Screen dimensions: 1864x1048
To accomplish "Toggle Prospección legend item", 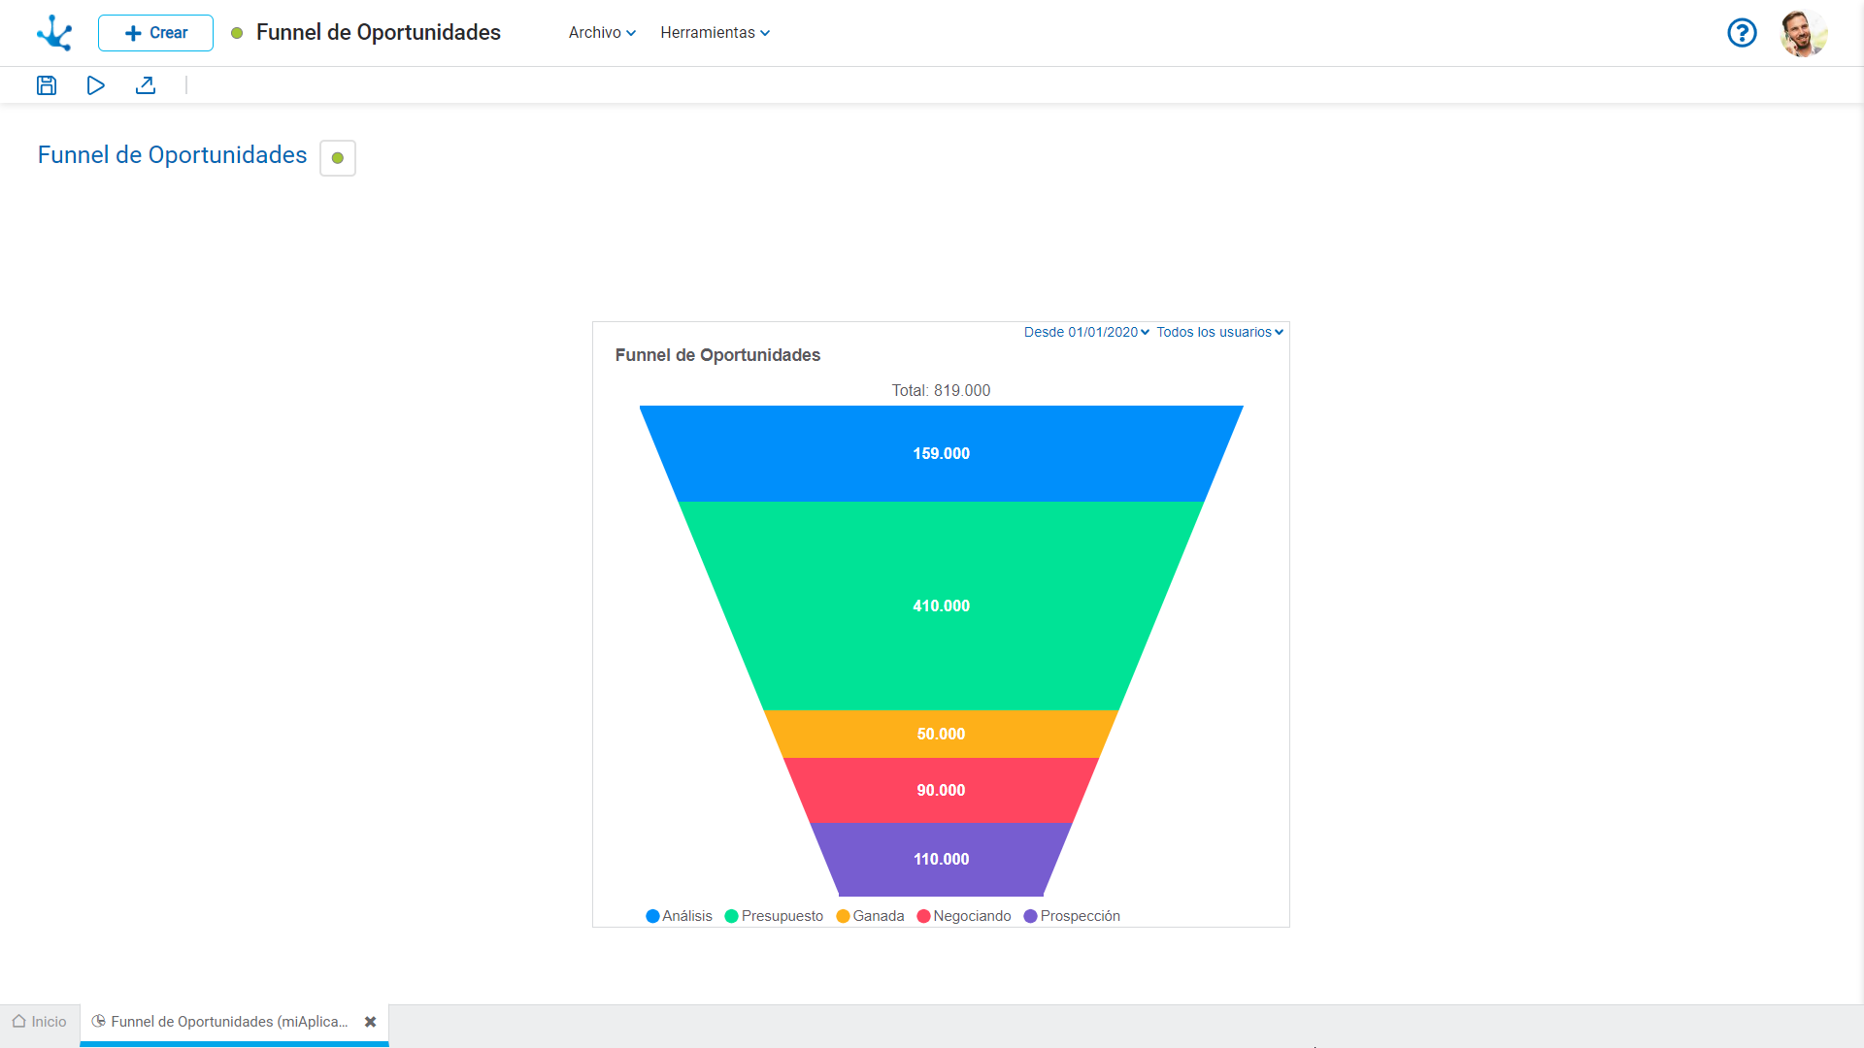I will click(x=1072, y=916).
